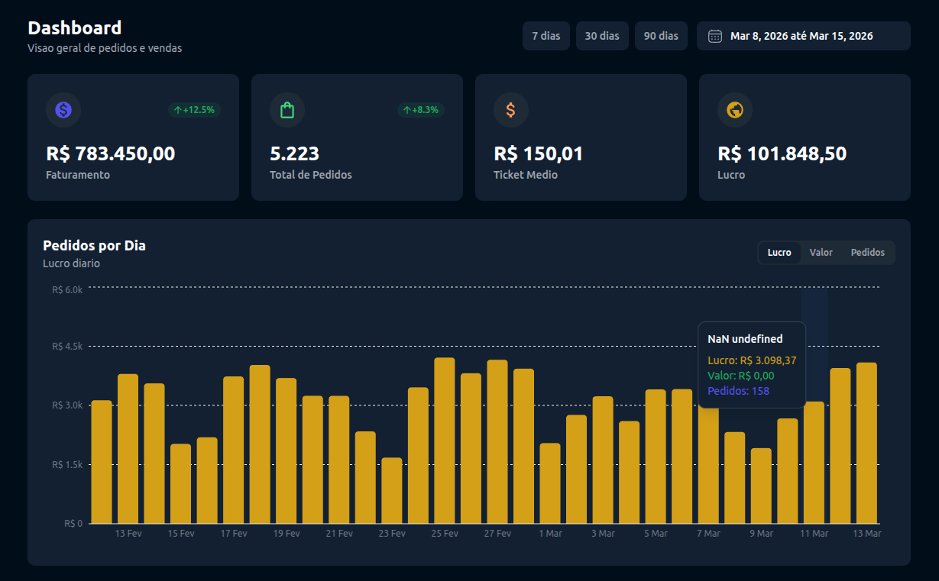Click the yellow globe Lucro icon

735,110
